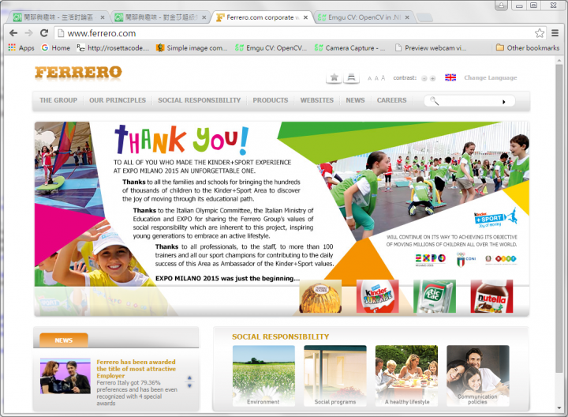Open the PRODUCTS menu
The width and height of the screenshot is (568, 417).
pyautogui.click(x=271, y=100)
